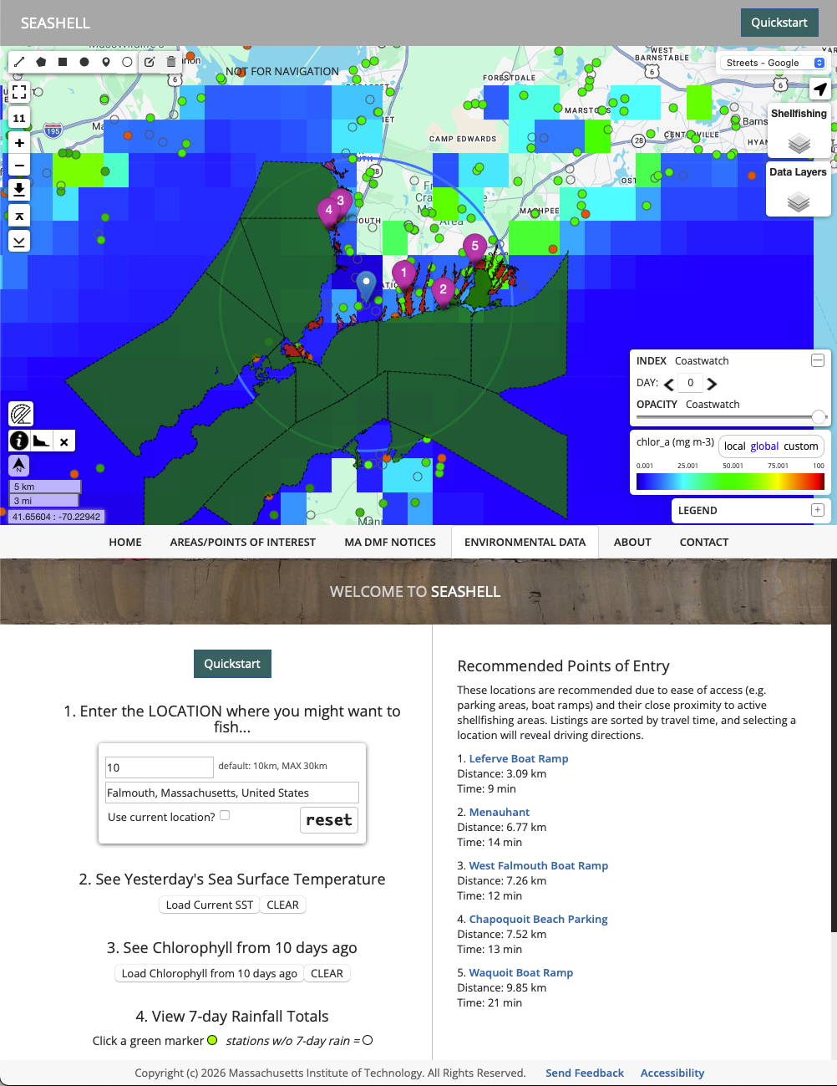
Task: Click the locate-me arrow icon
Action: pyautogui.click(x=820, y=89)
